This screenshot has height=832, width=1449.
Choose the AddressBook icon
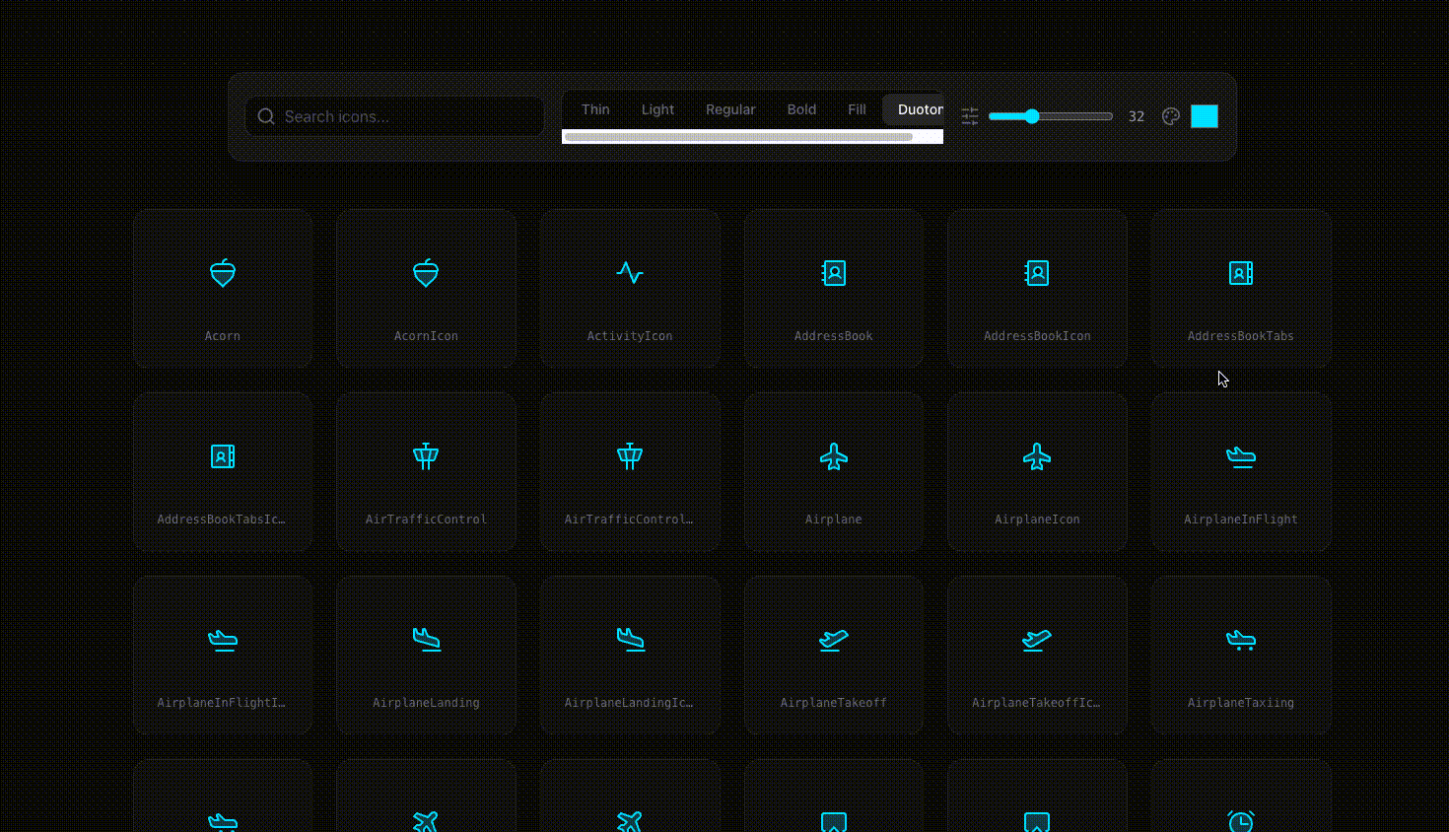coord(834,273)
